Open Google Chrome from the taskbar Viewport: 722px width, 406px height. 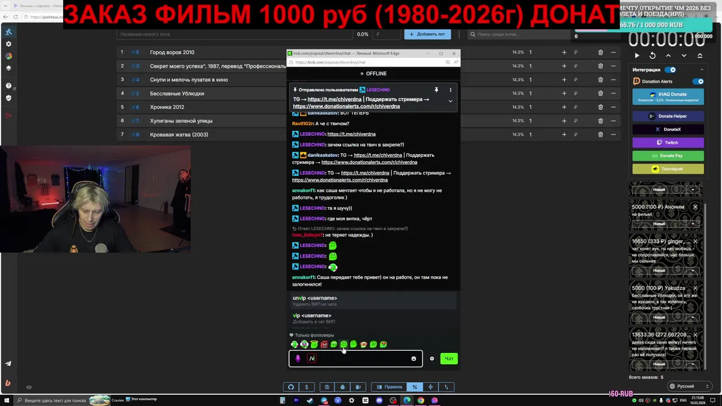[421, 400]
